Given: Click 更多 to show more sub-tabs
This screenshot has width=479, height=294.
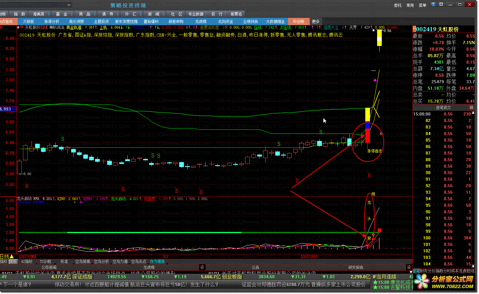Looking at the screenshot, I should coord(316,21).
